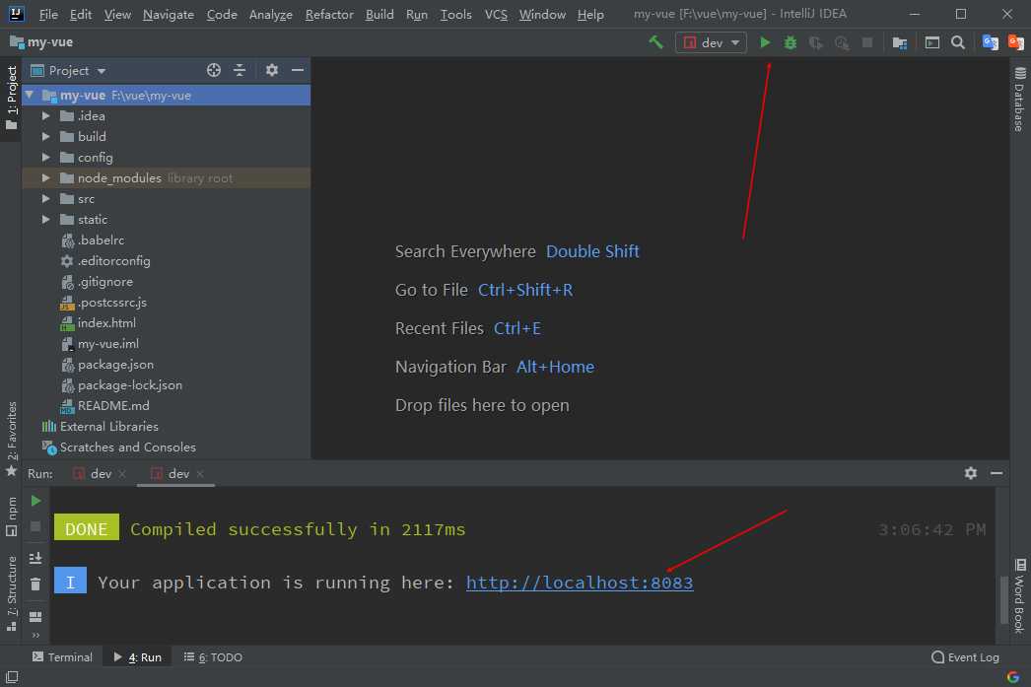Image resolution: width=1031 pixels, height=687 pixels.
Task: Open the Refactor menu
Action: (329, 15)
